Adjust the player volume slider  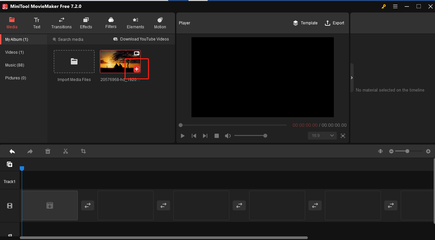pyautogui.click(x=250, y=136)
